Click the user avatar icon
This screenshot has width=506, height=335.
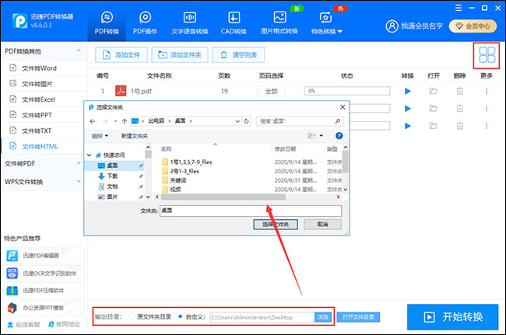click(x=392, y=26)
